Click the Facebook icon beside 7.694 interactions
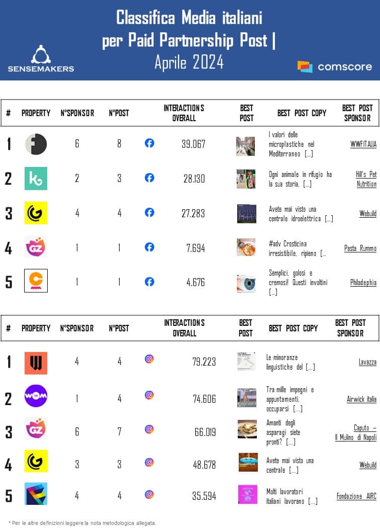This screenshot has height=532, width=380. click(149, 247)
